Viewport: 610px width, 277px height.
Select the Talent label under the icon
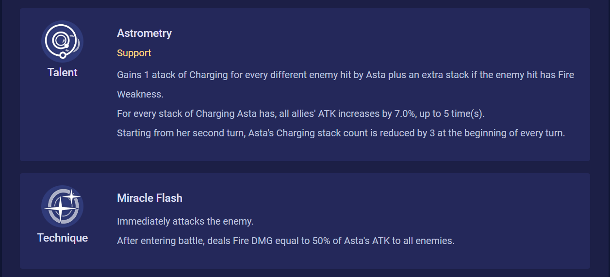pyautogui.click(x=62, y=73)
